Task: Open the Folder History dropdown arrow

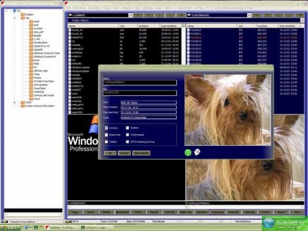Action: click(x=302, y=20)
